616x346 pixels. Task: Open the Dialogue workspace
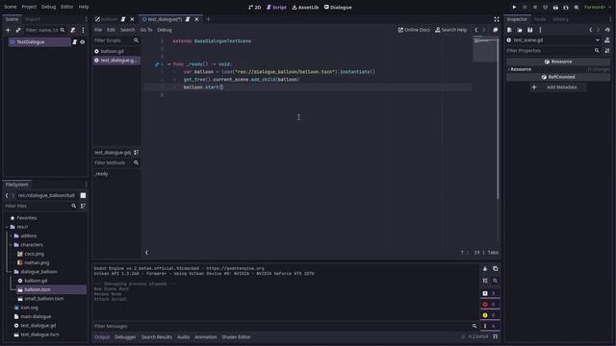(x=338, y=7)
